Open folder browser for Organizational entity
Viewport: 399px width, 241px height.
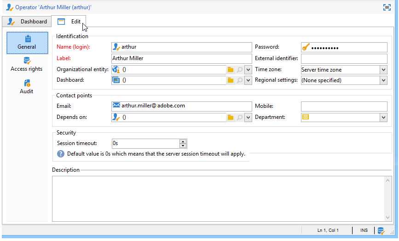point(231,70)
